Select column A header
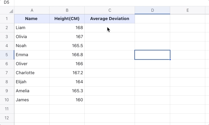 (32, 10)
